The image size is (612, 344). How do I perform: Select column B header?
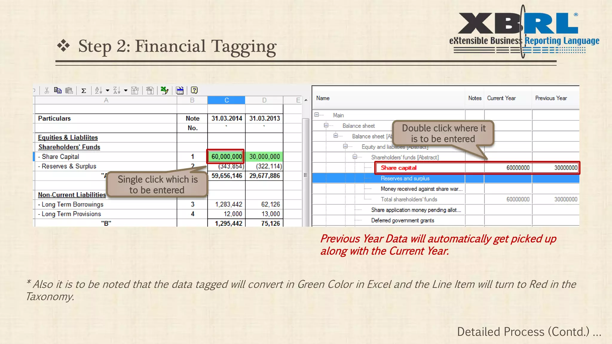pos(192,100)
